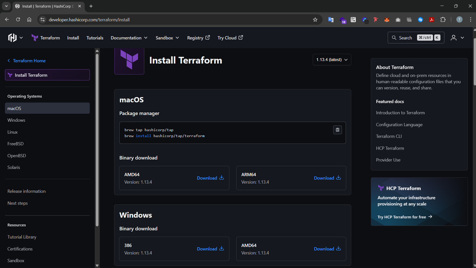Open Terraform CLI featured doc

[x=389, y=136]
